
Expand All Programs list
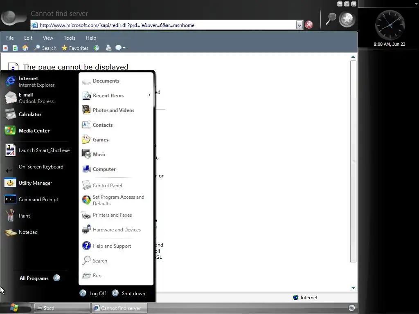coord(40,278)
